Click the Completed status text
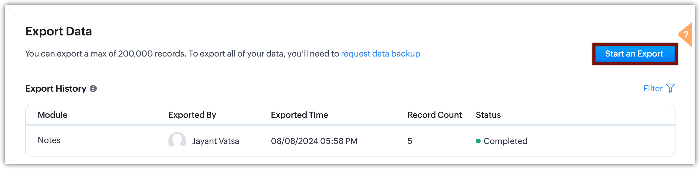The height and width of the screenshot is (169, 700). pyautogui.click(x=505, y=141)
